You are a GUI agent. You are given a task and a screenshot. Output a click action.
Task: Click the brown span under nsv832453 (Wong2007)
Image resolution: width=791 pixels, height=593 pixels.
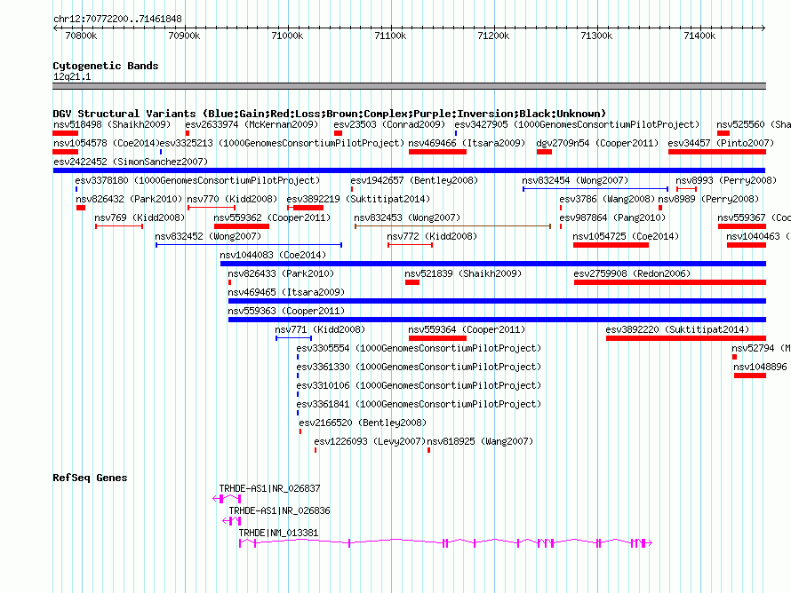[452, 226]
